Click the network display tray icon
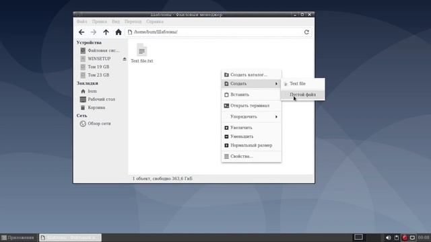The image size is (431, 242). click(x=412, y=237)
